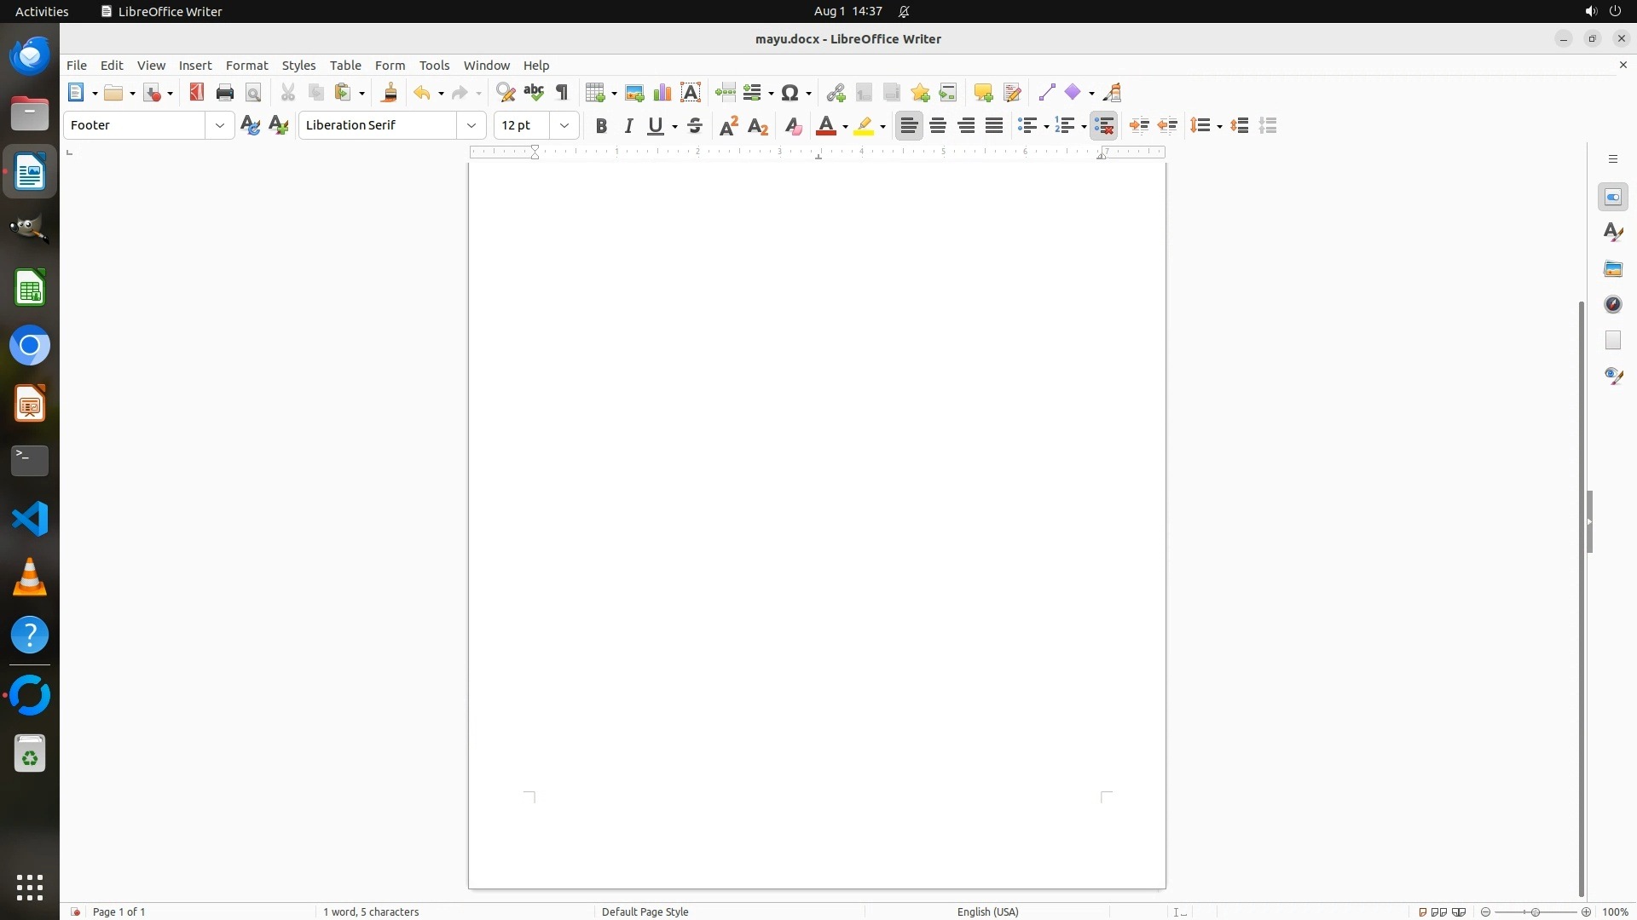The height and width of the screenshot is (920, 1637).
Task: Open the Tools menu
Action: [434, 66]
